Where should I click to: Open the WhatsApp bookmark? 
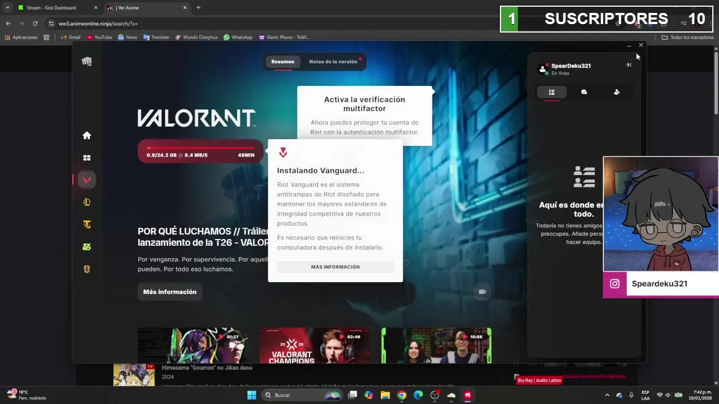pyautogui.click(x=238, y=38)
